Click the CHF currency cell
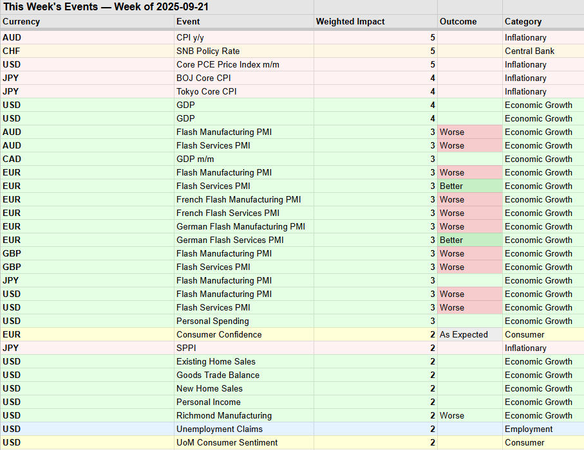The image size is (584, 450). click(11, 51)
